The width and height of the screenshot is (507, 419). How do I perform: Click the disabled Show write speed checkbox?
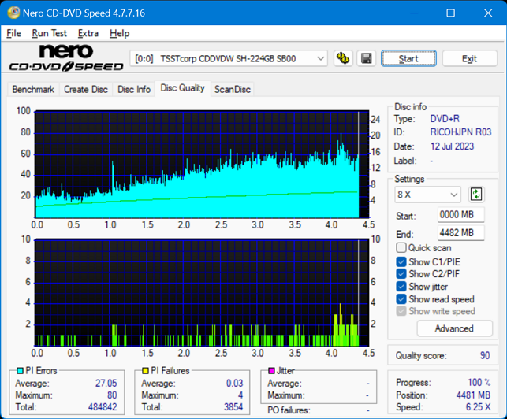click(x=401, y=311)
